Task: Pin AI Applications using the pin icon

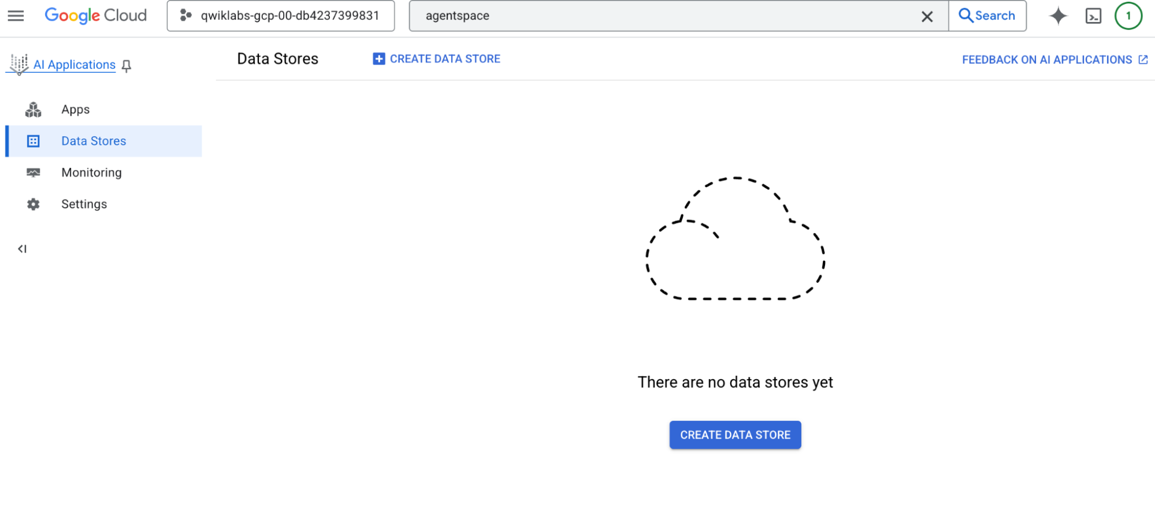Action: 127,66
